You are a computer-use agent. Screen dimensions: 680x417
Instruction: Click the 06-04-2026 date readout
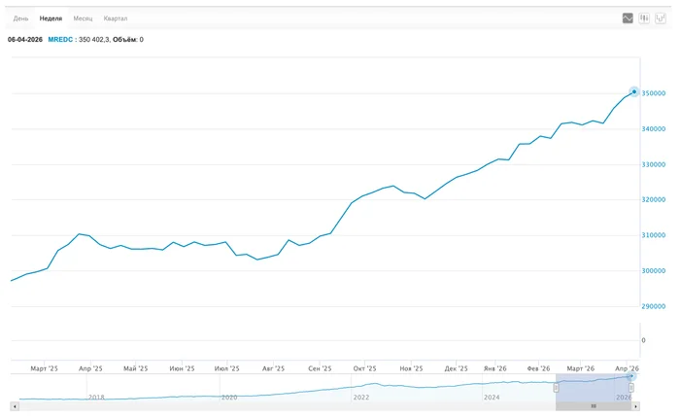[25, 40]
